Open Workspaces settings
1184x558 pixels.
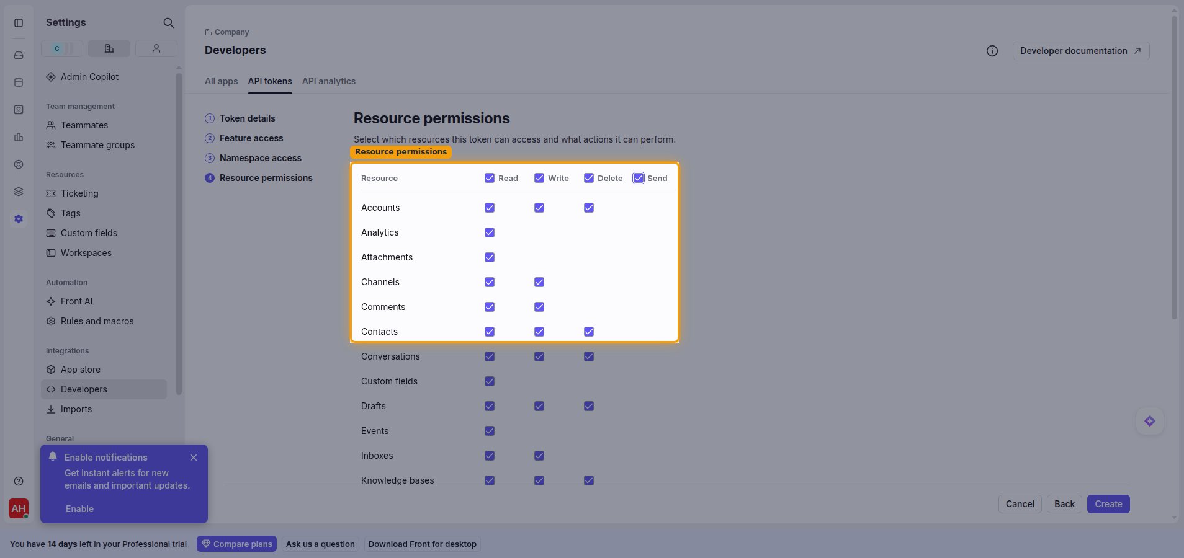pyautogui.click(x=104, y=253)
